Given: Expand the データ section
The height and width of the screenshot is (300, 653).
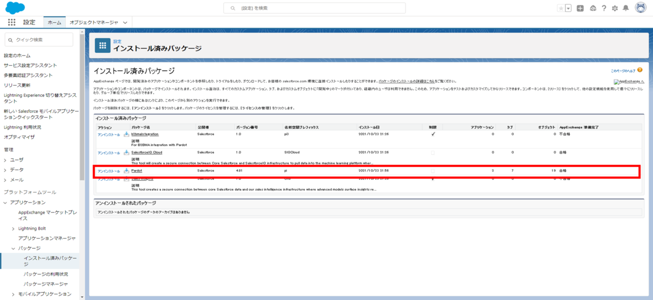Looking at the screenshot, I should (5, 170).
